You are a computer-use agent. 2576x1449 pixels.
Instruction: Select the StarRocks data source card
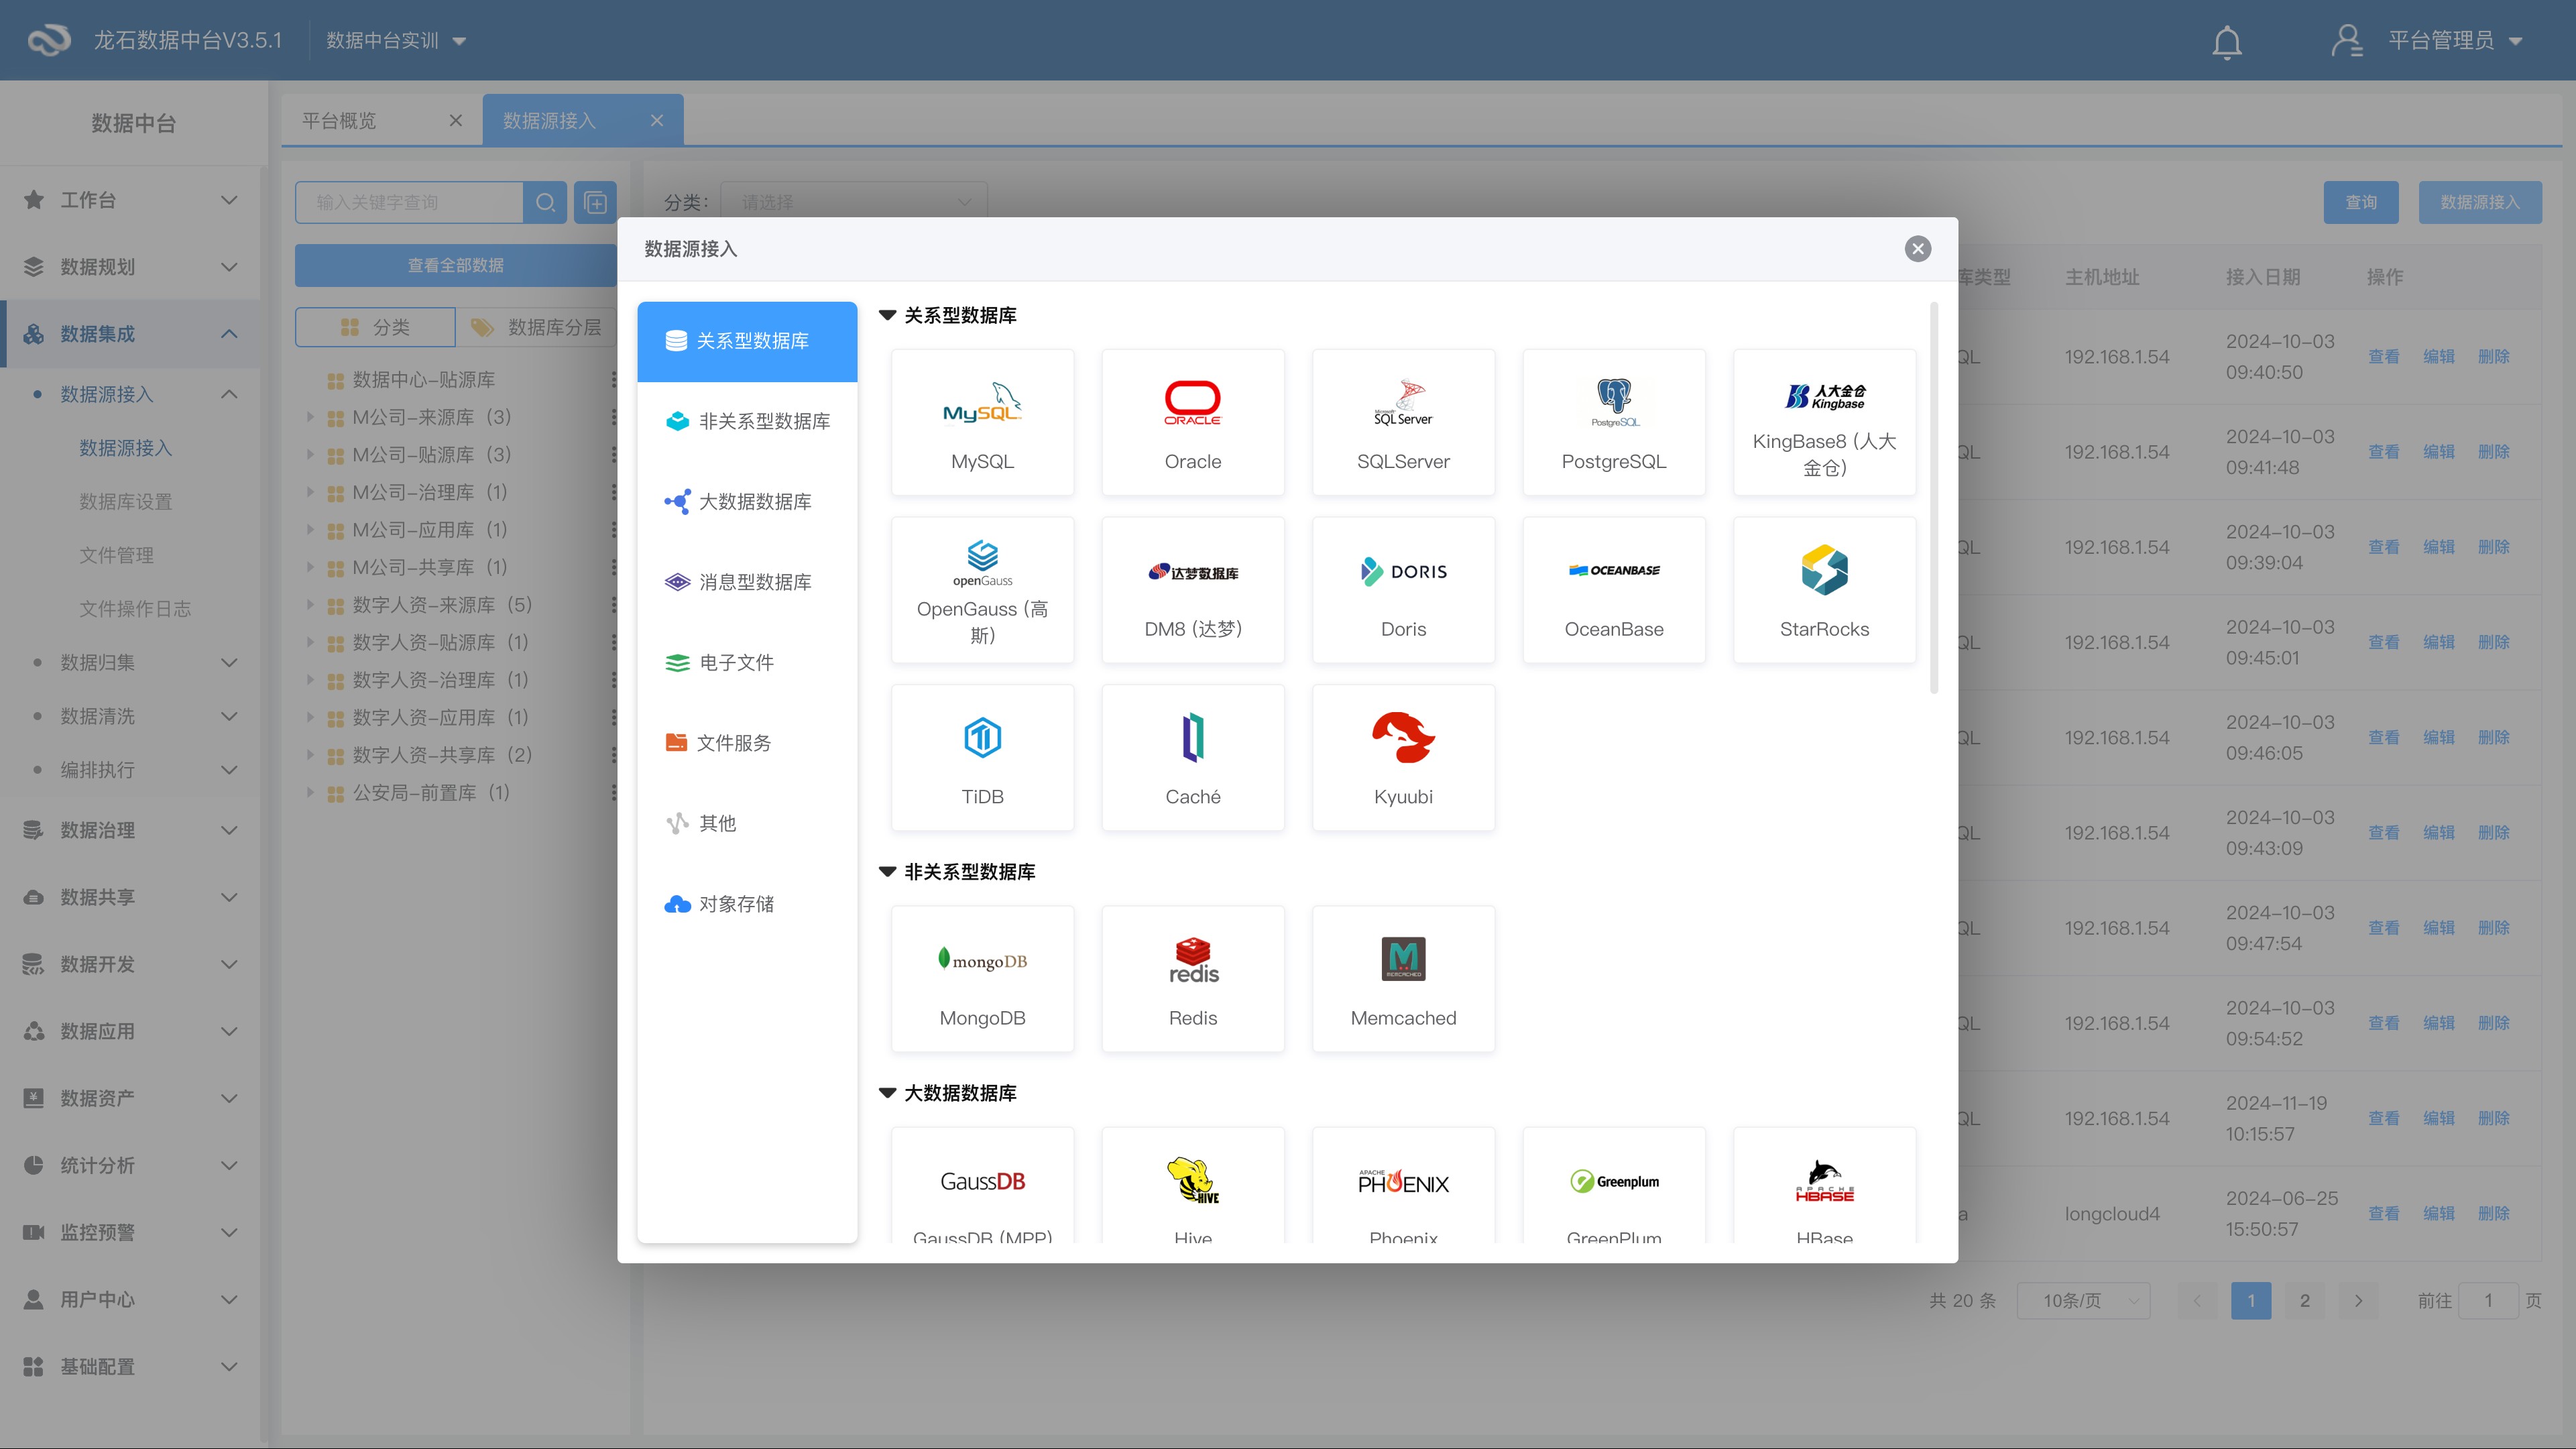pos(1824,590)
